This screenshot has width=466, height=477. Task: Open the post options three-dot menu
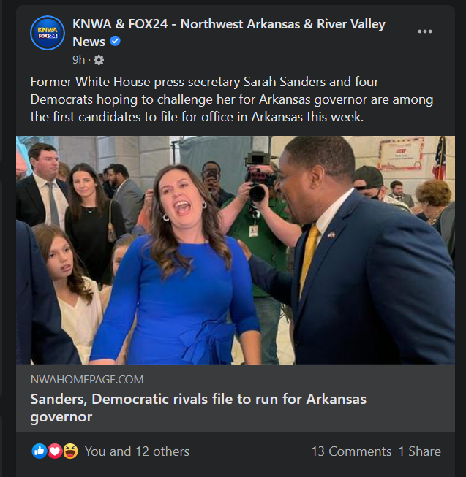pyautogui.click(x=424, y=32)
